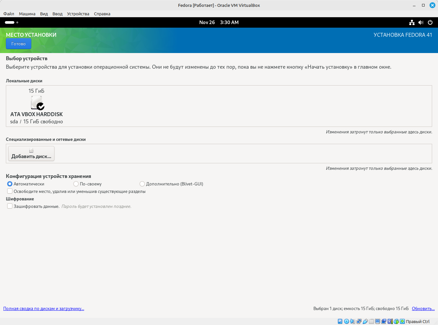Viewport: 438px width, 325px height.
Task: Click the VirtualBox mouse integration status icon
Action: (396, 321)
